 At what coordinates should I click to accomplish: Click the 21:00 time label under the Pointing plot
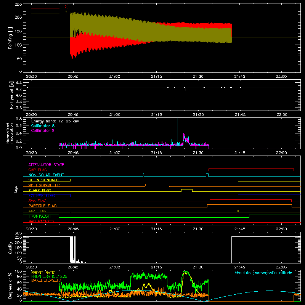pos(115,77)
